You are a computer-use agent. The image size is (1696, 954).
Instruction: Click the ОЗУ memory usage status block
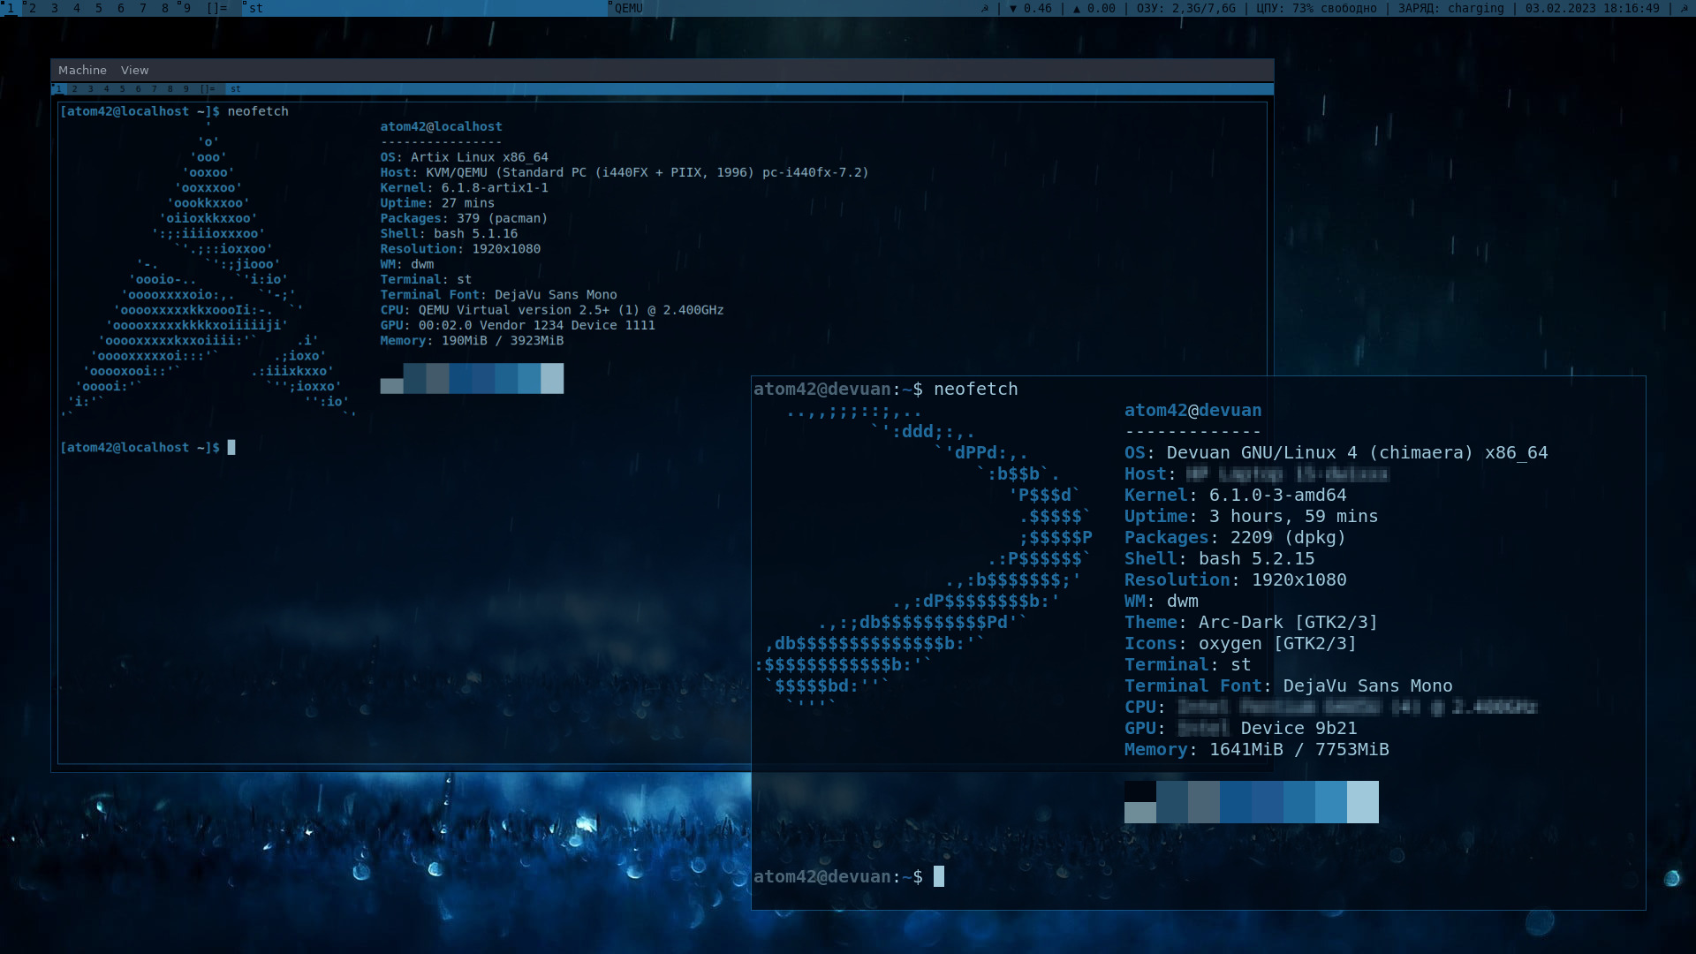pyautogui.click(x=1185, y=8)
